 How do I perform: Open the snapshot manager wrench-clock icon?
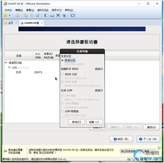(x=38, y=15)
